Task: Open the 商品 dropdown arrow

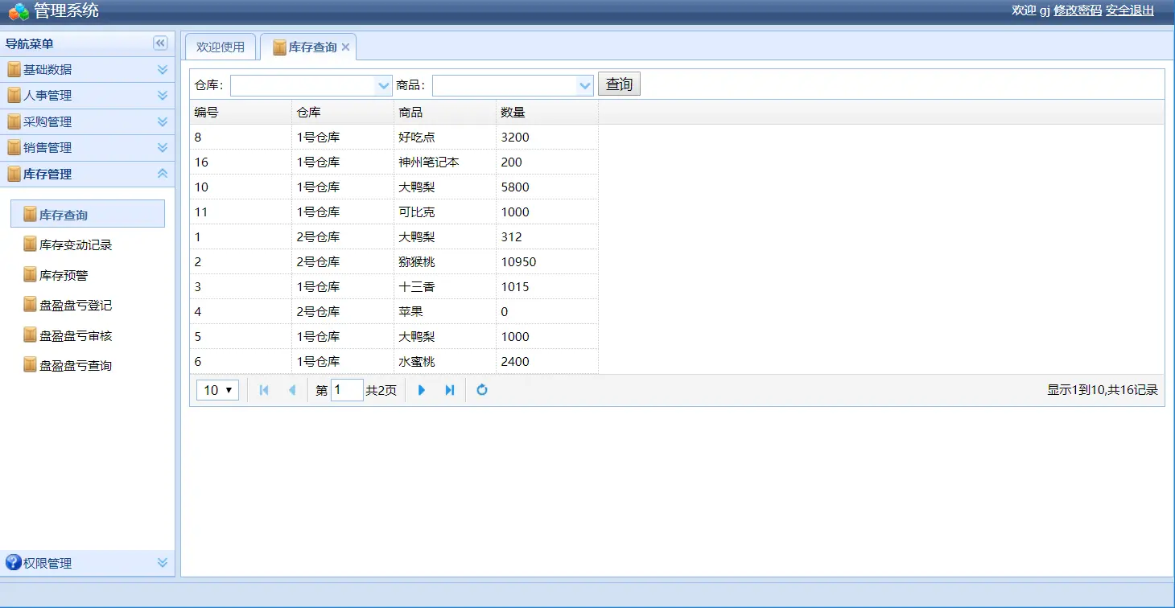Action: pyautogui.click(x=585, y=85)
